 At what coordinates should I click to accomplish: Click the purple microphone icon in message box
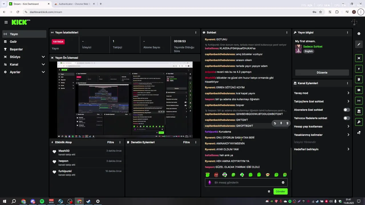pyautogui.click(x=210, y=183)
